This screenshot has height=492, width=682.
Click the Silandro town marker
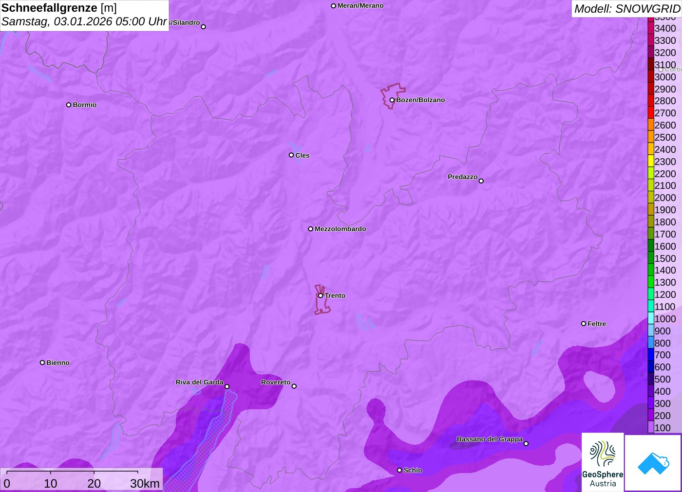coord(204,27)
